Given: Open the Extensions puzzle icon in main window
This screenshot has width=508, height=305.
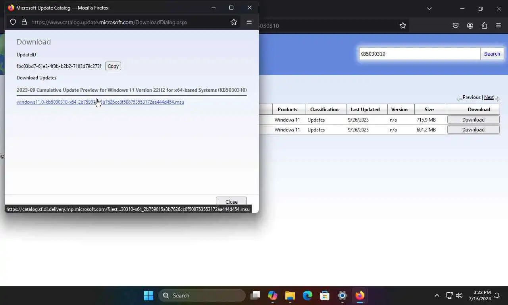Looking at the screenshot, I should [x=484, y=25].
